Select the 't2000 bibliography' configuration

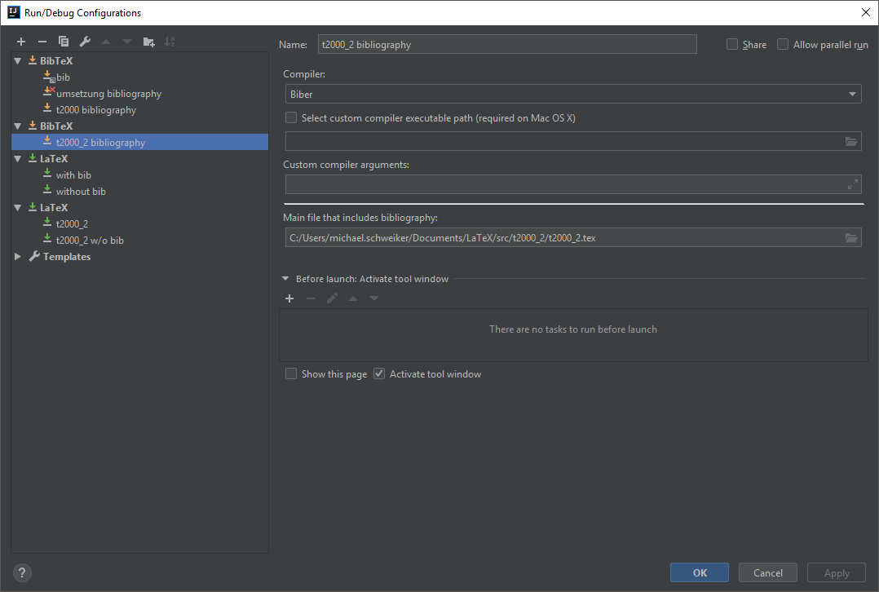(x=96, y=109)
